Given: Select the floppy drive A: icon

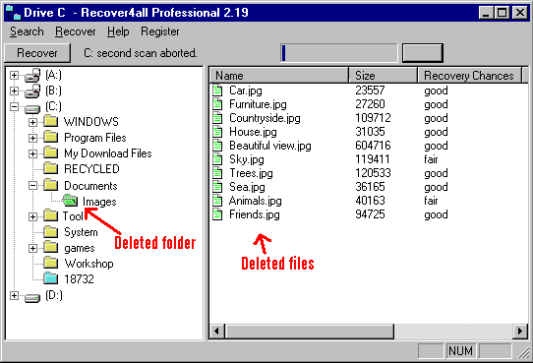Looking at the screenshot, I should [32, 75].
